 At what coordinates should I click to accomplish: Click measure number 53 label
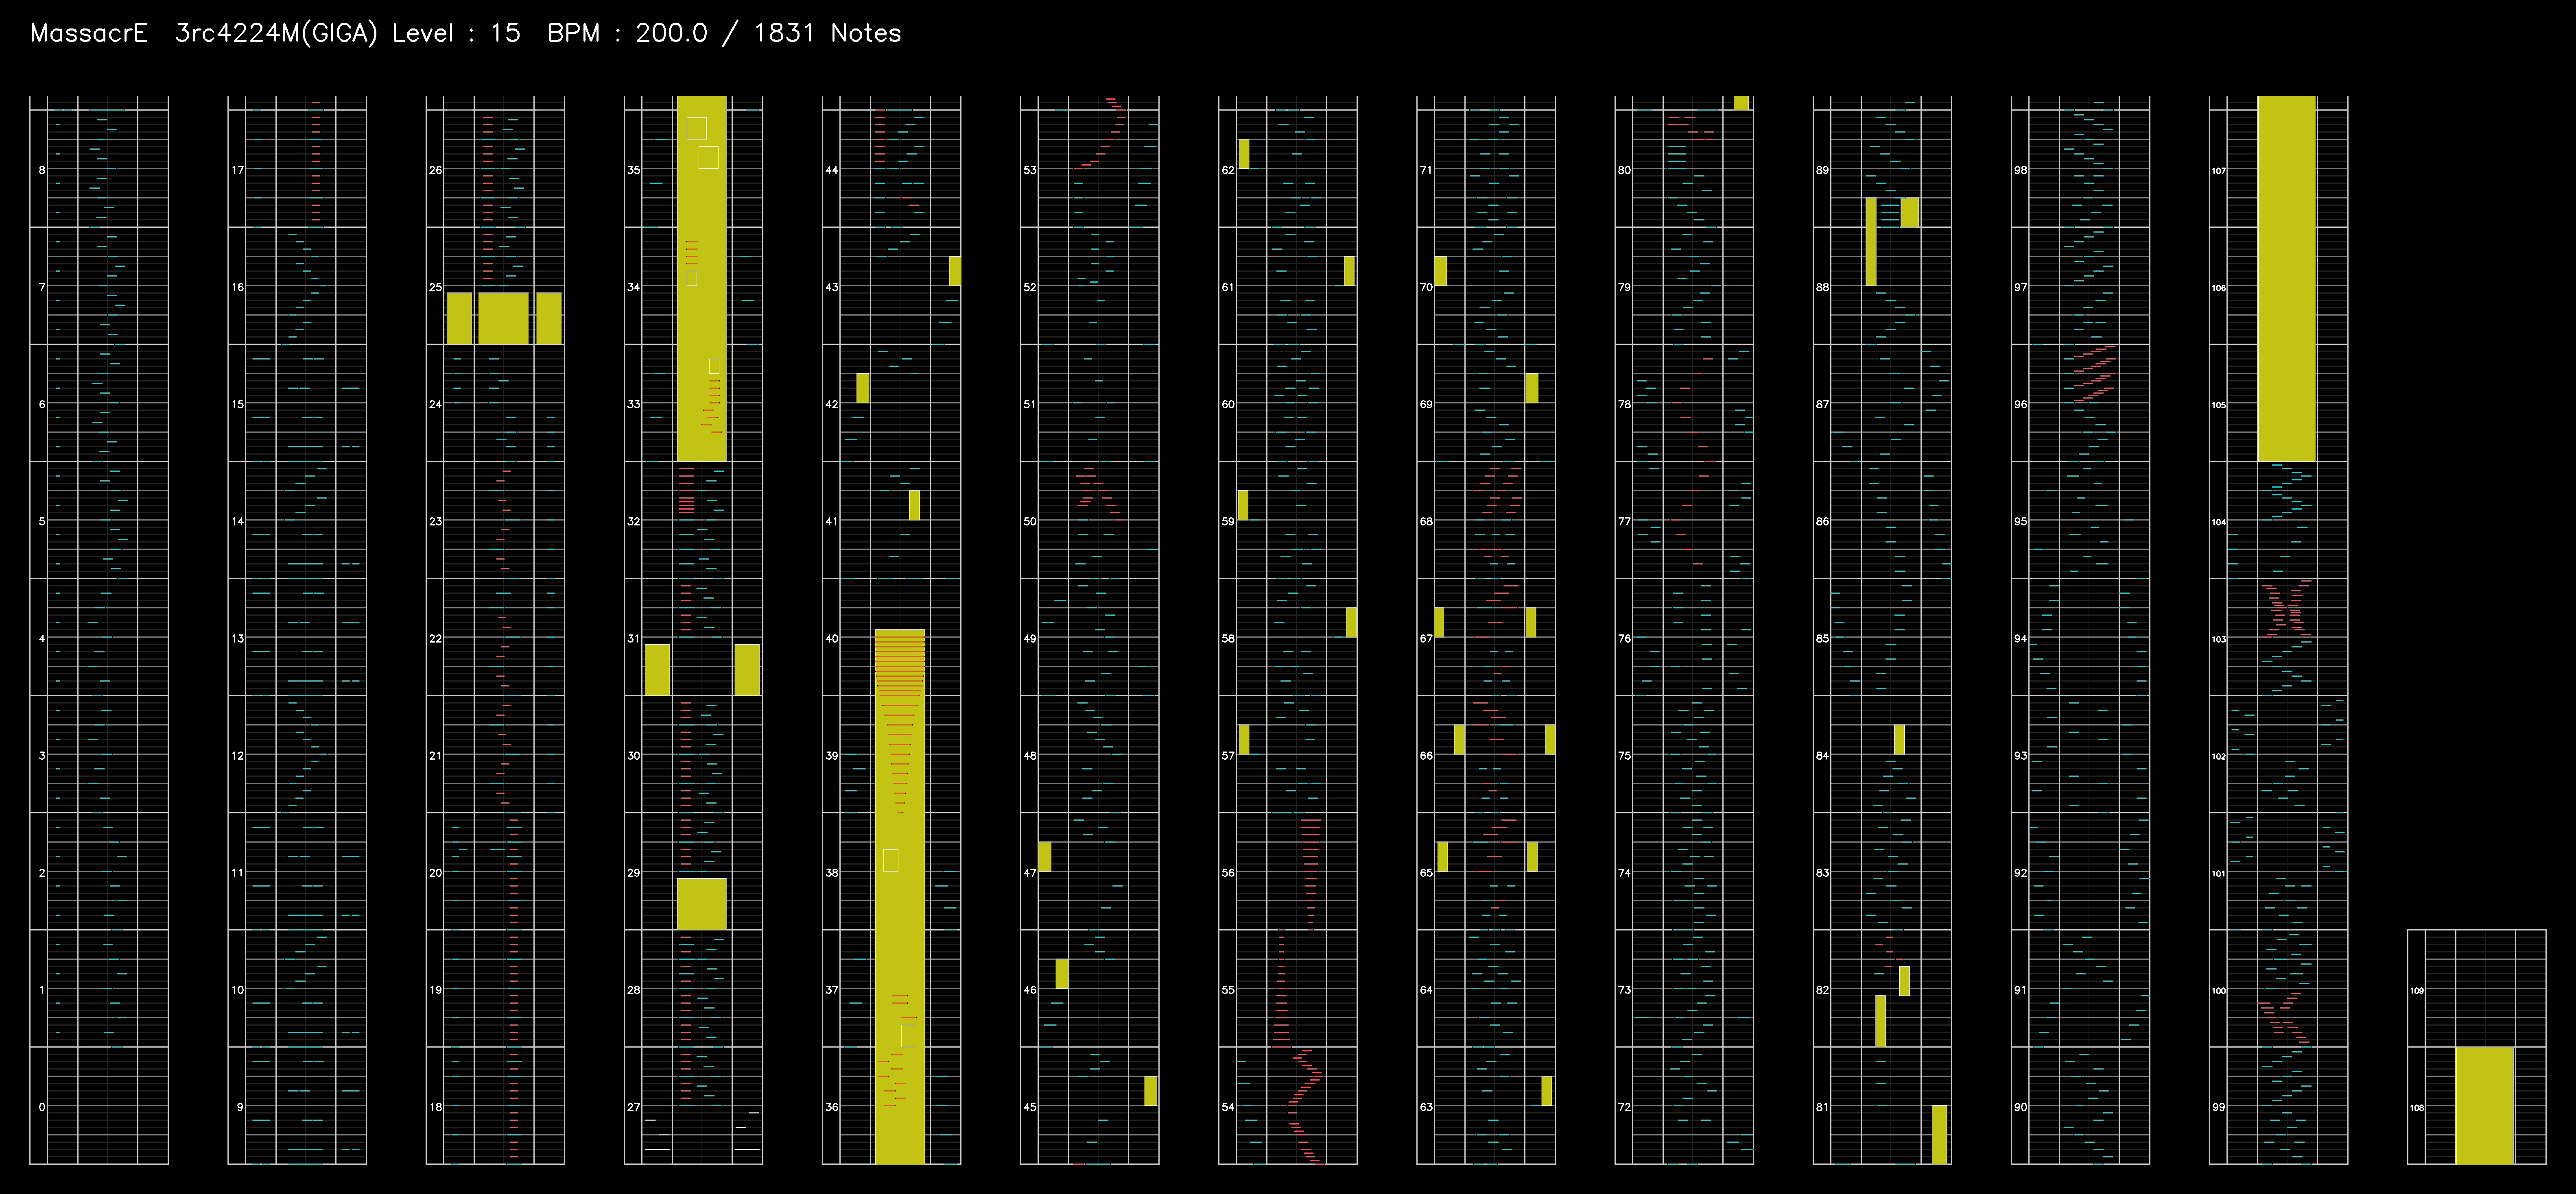point(1030,170)
